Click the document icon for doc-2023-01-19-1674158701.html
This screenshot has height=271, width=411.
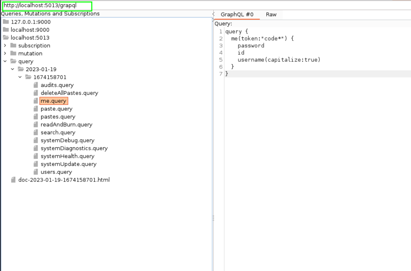(x=13, y=180)
